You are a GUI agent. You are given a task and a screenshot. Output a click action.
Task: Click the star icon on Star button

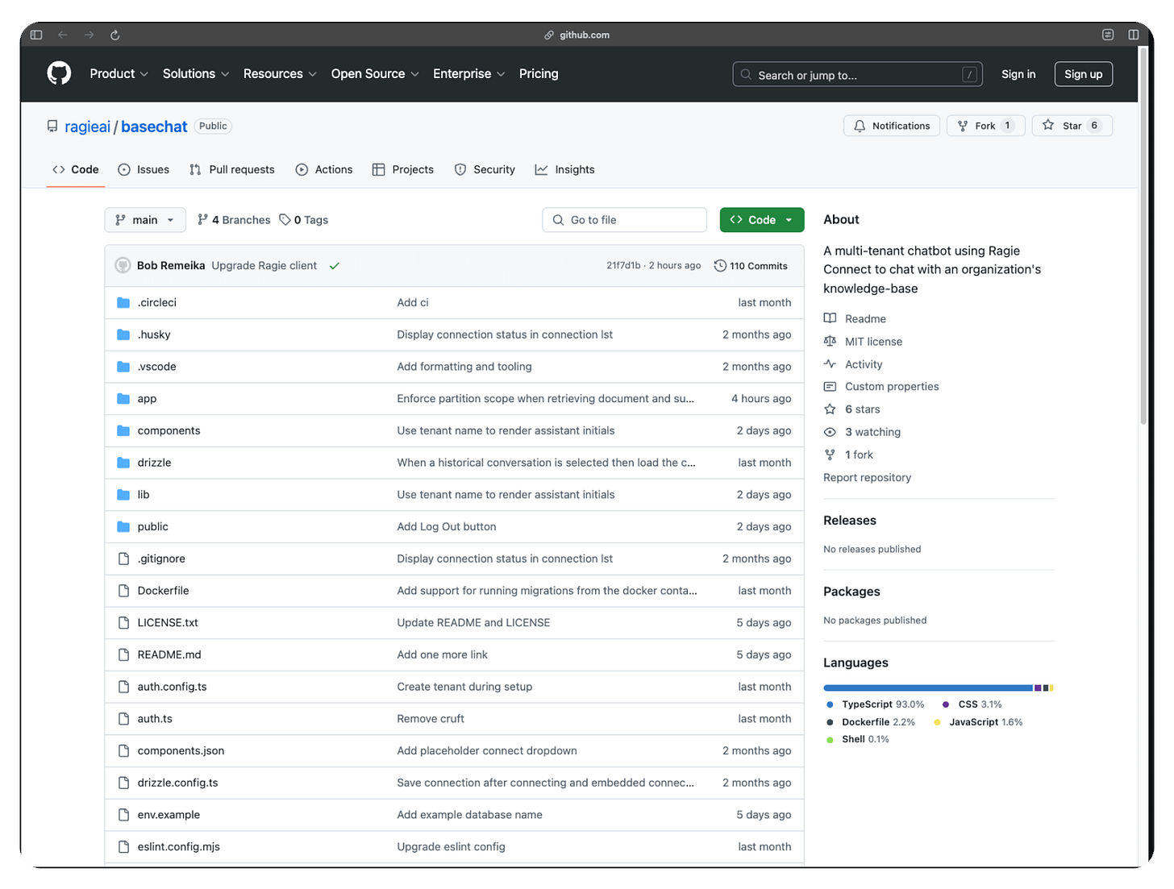[1048, 125]
